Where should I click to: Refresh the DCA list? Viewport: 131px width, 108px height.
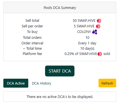point(107,83)
